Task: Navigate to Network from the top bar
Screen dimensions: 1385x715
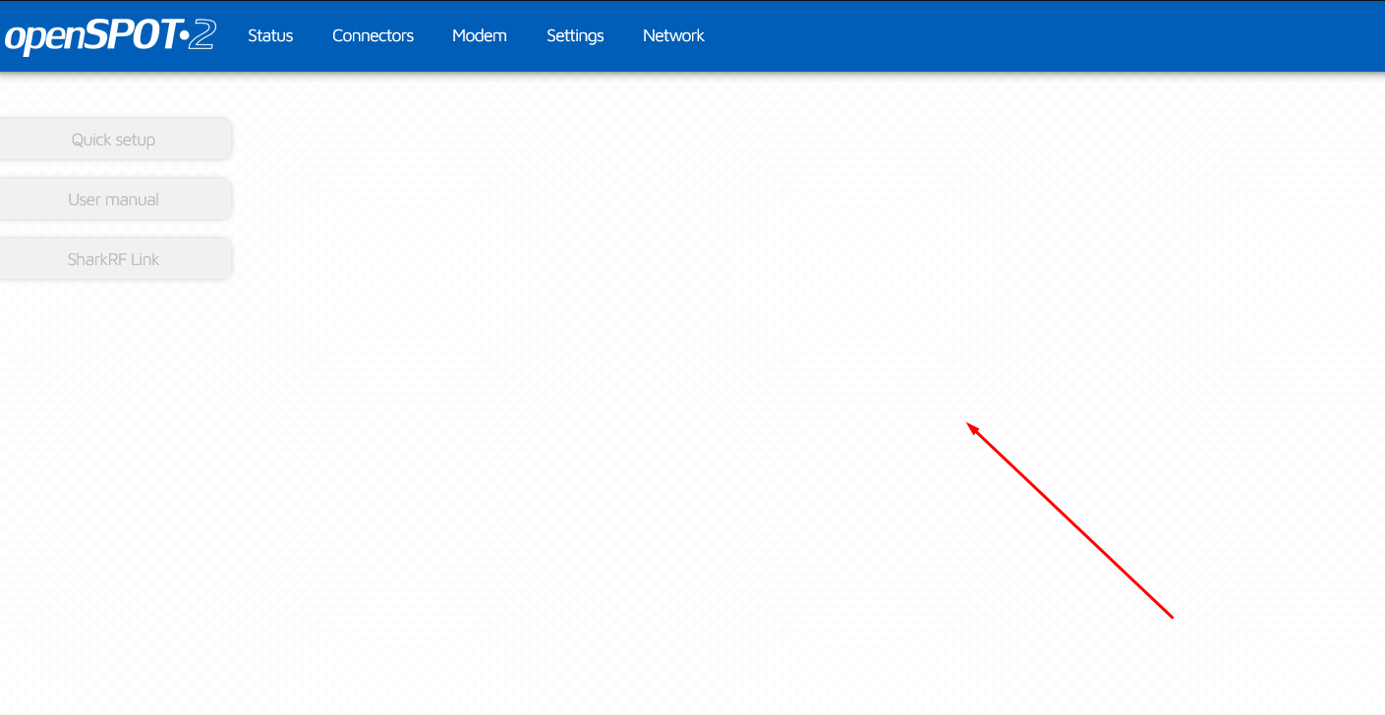Action: 673,35
